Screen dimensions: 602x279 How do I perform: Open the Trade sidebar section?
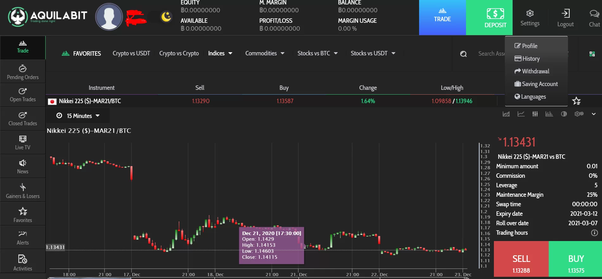[23, 47]
